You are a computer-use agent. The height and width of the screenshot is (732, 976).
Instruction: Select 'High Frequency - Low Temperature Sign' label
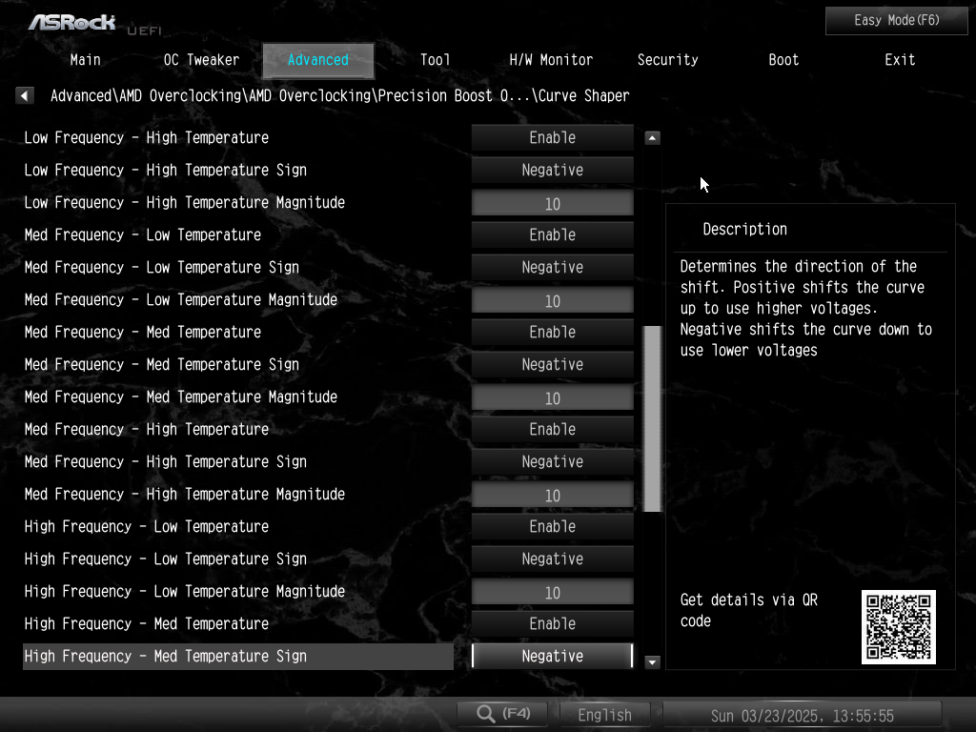(166, 559)
